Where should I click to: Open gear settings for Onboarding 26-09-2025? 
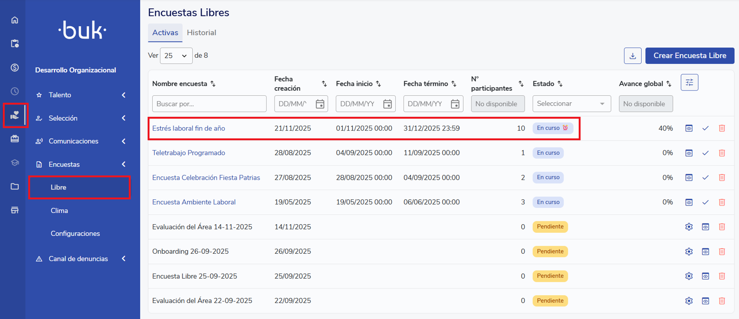(689, 251)
